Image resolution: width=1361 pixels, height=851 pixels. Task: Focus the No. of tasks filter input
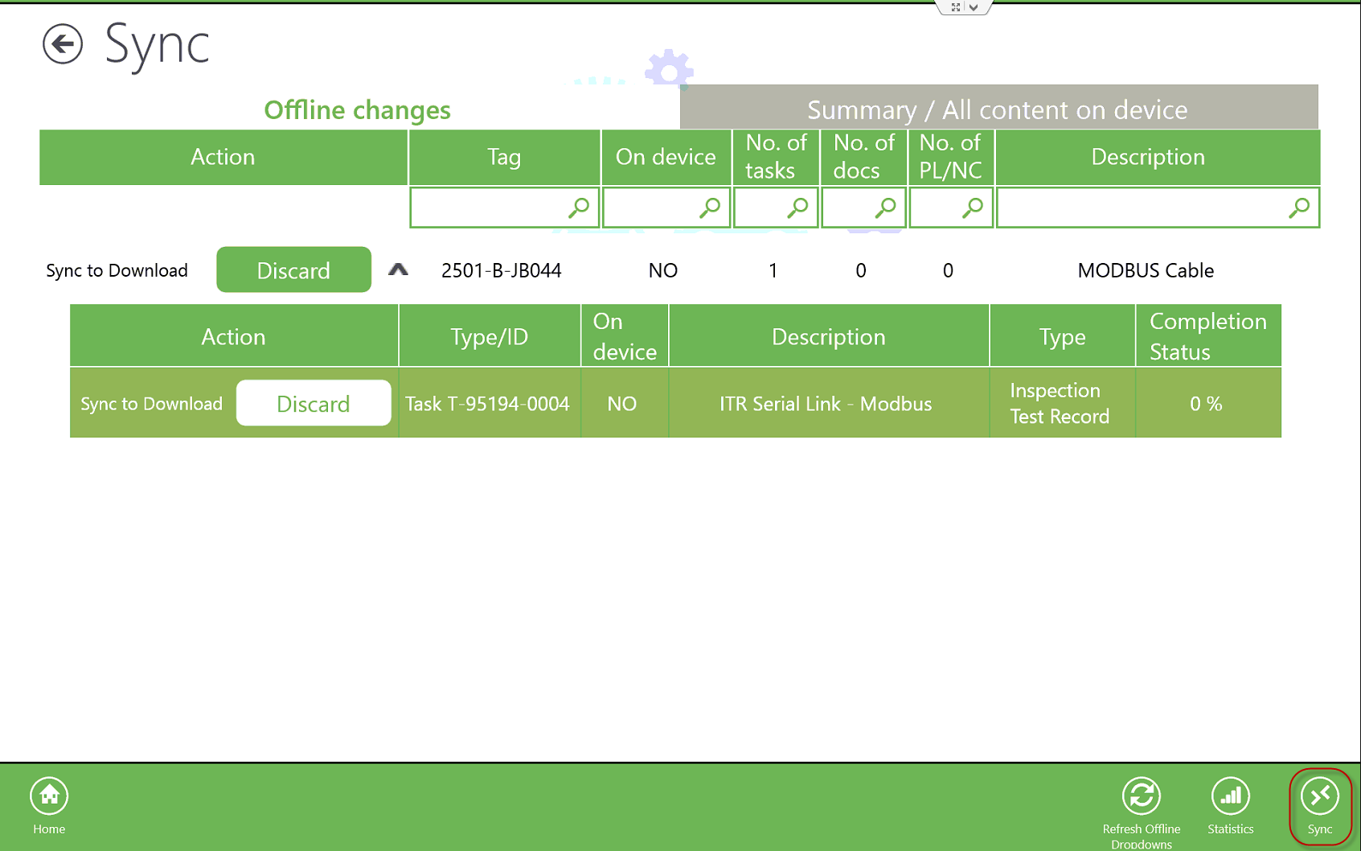tap(776, 208)
